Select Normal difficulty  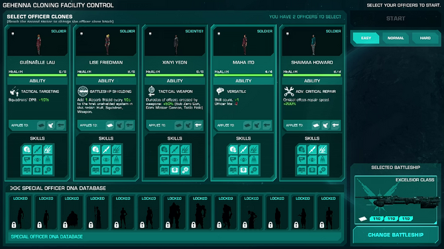tap(396, 38)
